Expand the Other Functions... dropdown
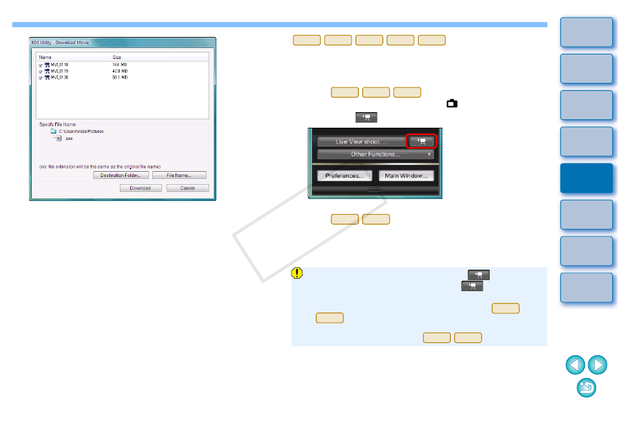This screenshot has height=437, width=618. point(376,154)
